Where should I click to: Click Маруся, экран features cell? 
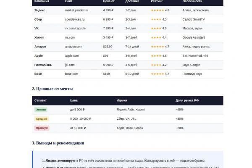pyautogui.click(x=192, y=29)
